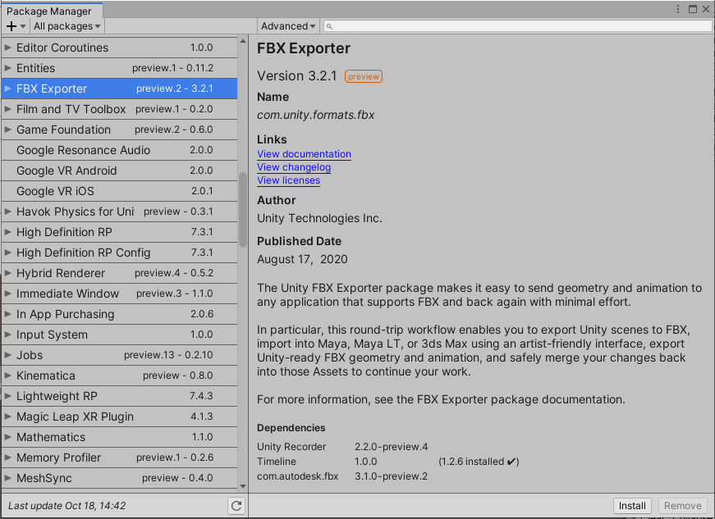Open the Advanced dropdown
Image resolution: width=715 pixels, height=519 pixels.
288,26
